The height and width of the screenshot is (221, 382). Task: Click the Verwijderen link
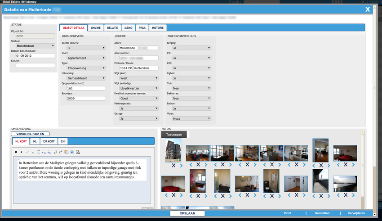point(356,213)
